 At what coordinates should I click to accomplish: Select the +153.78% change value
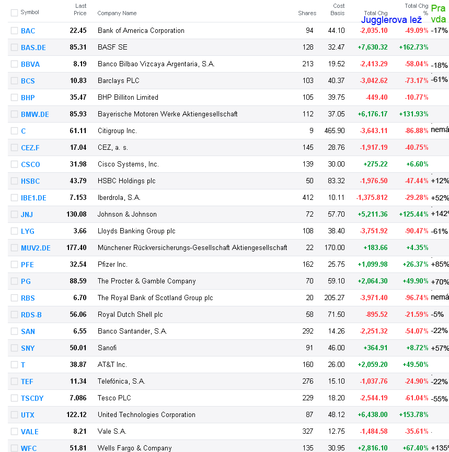[414, 415]
